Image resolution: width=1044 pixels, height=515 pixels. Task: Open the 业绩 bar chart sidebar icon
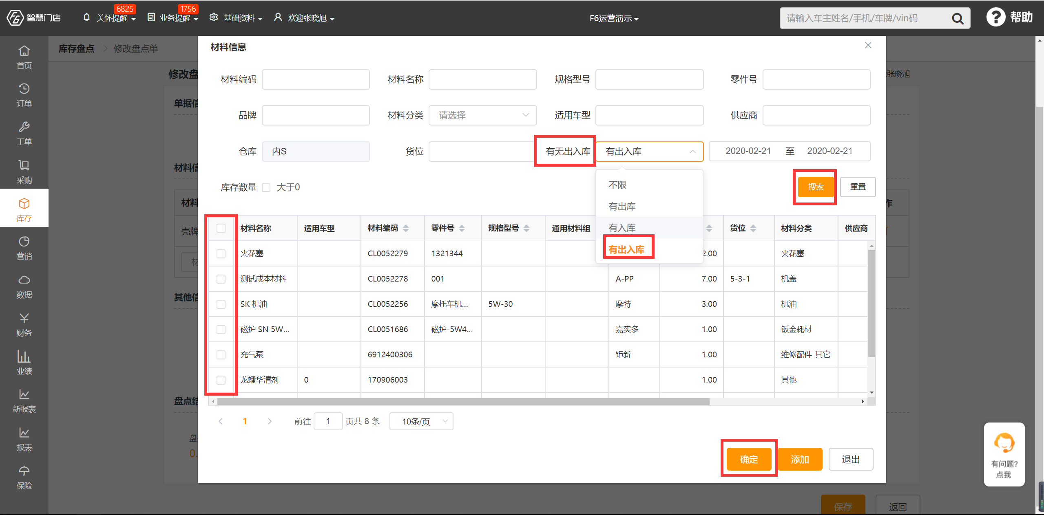(24, 363)
